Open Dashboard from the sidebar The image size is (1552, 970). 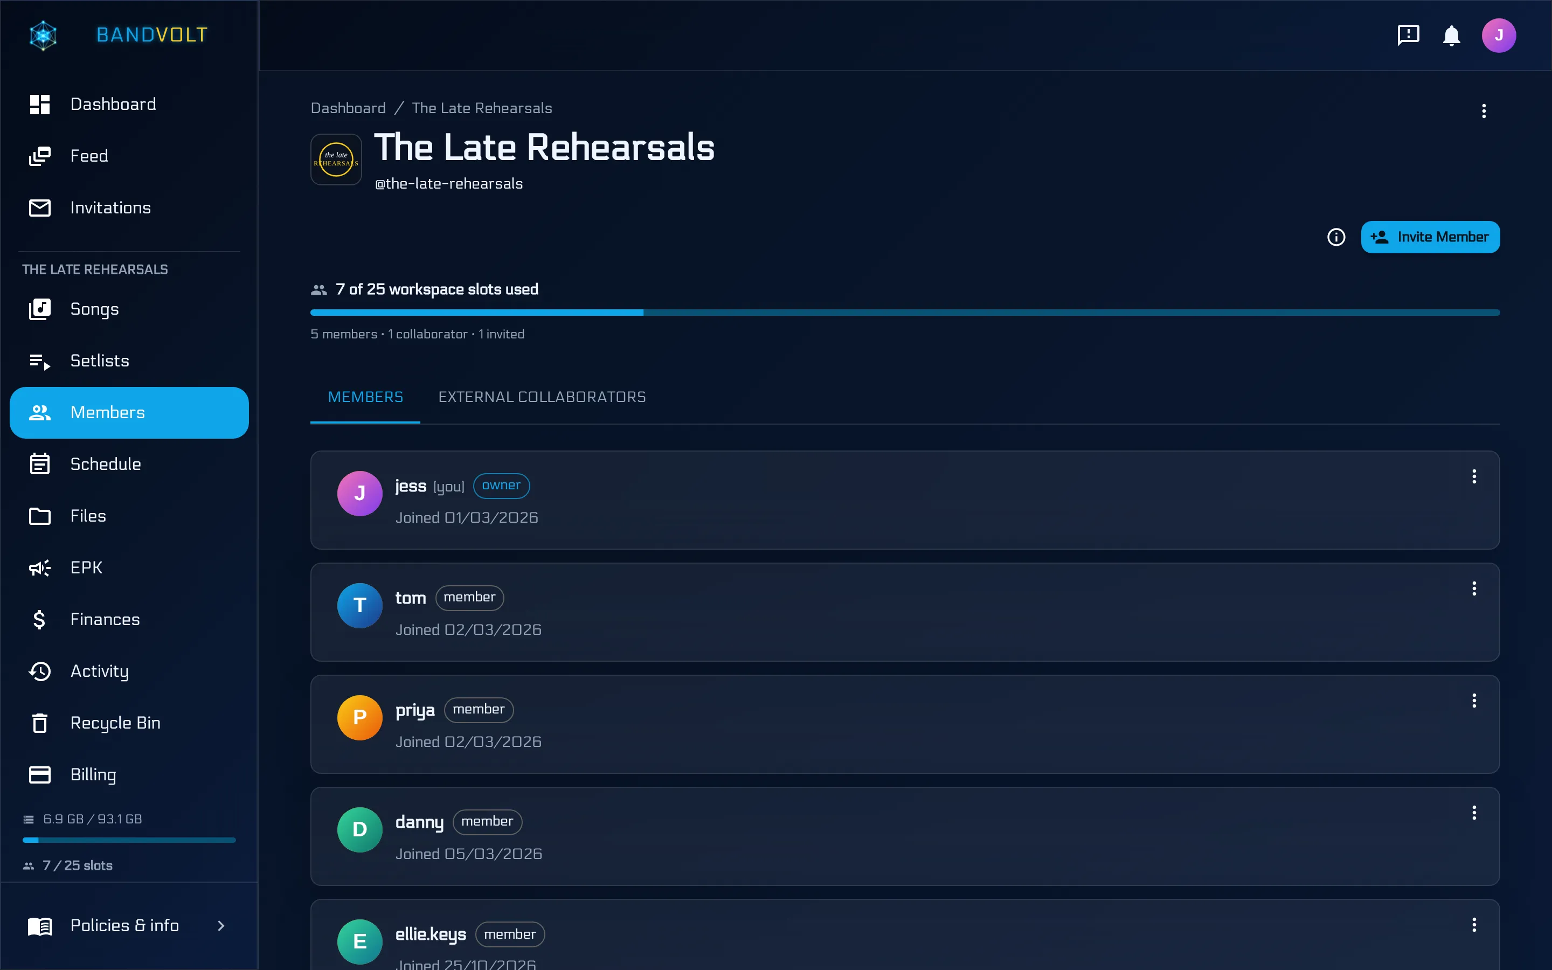(129, 104)
